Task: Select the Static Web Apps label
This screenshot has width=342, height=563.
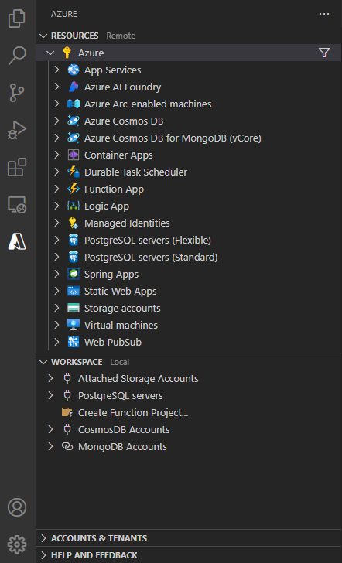Action: pos(121,292)
